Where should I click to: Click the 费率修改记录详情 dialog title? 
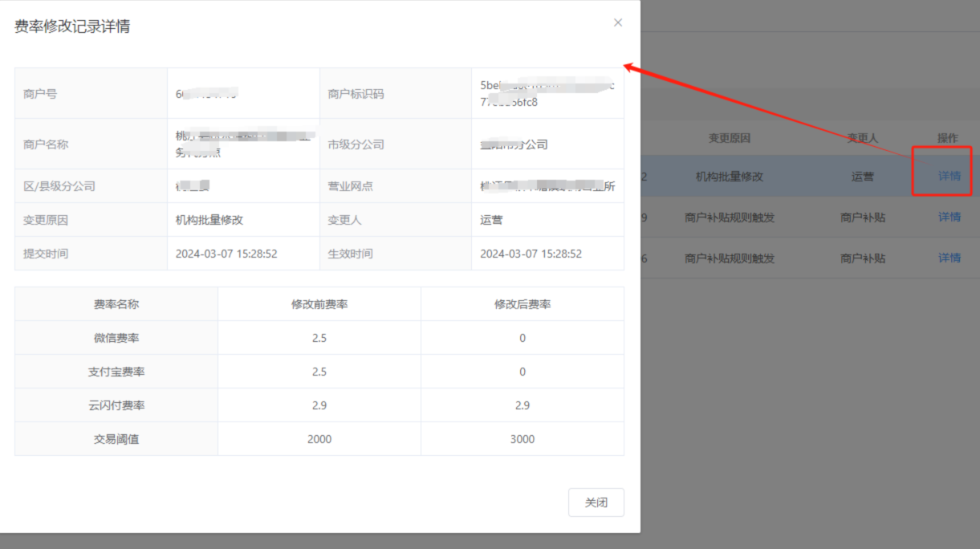coord(72,26)
